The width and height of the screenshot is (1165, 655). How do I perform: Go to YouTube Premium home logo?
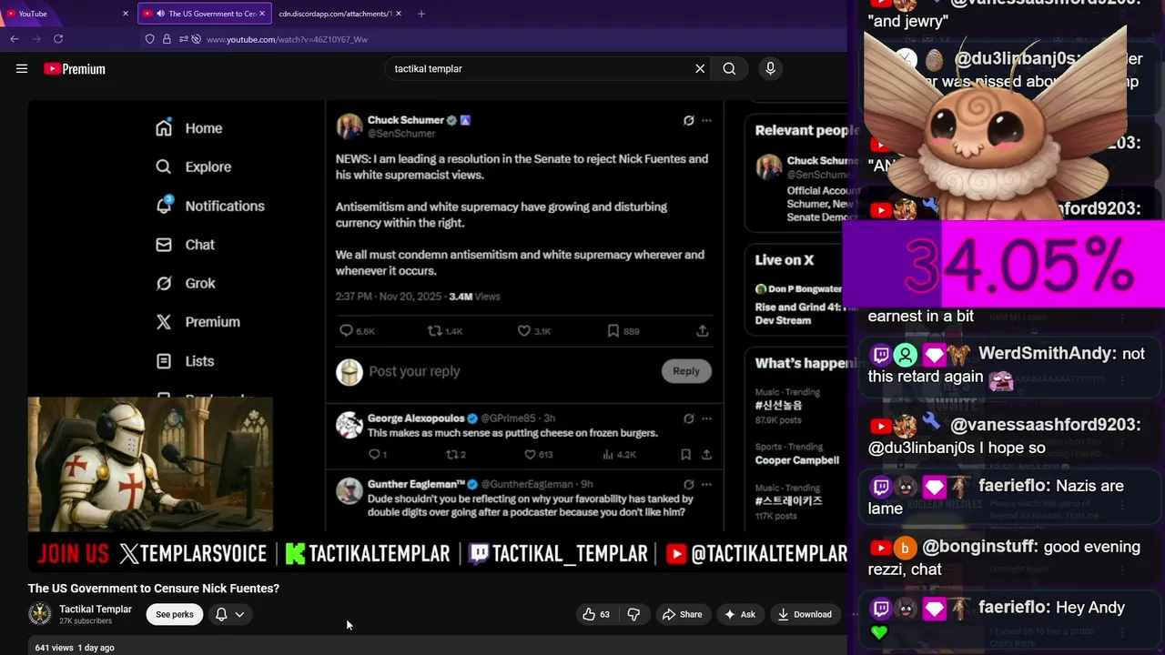[x=75, y=69]
